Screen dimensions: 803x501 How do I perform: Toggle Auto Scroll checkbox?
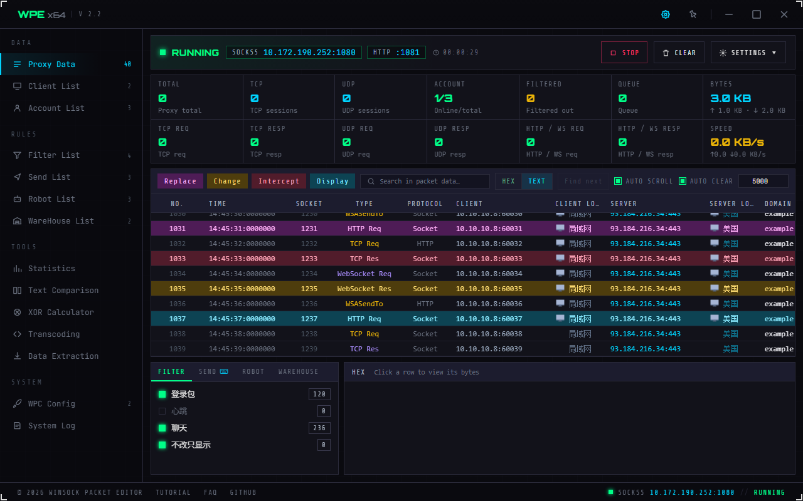tap(618, 181)
